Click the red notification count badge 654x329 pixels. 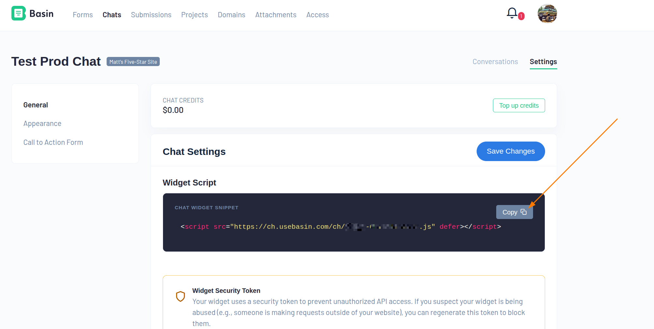[521, 16]
